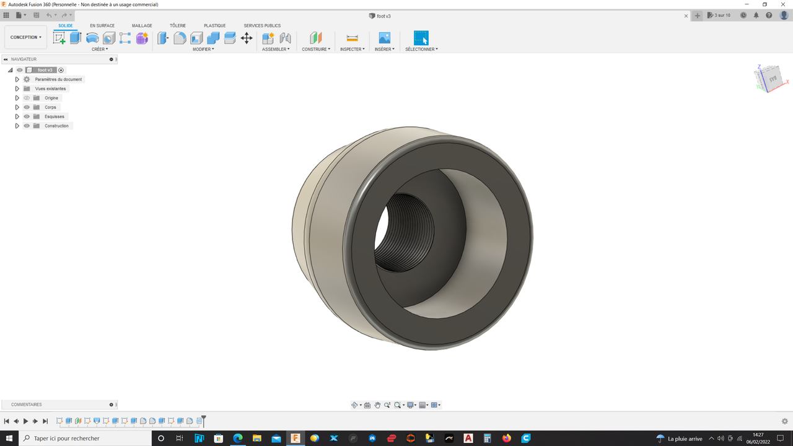This screenshot has width=793, height=446.
Task: Expand the Esquisses folder
Action: pos(17,116)
